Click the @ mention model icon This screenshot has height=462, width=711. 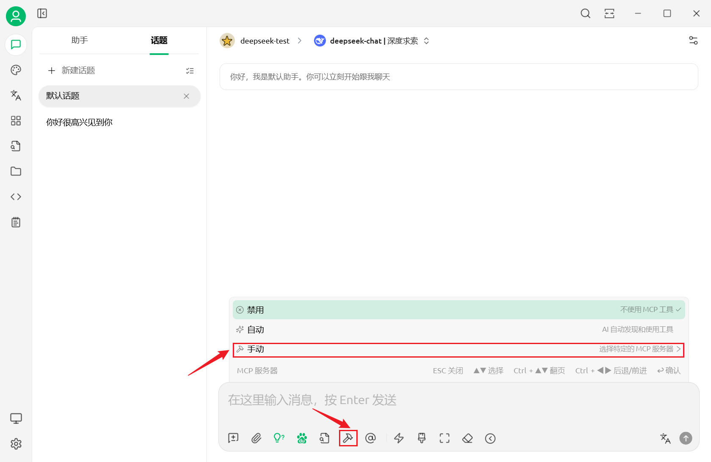coord(370,438)
